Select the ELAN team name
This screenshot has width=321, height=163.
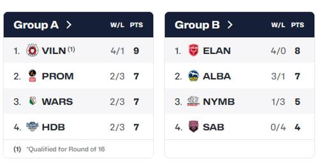[x=217, y=51]
